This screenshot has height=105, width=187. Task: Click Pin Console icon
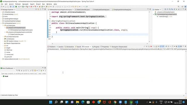(x=166, y=46)
